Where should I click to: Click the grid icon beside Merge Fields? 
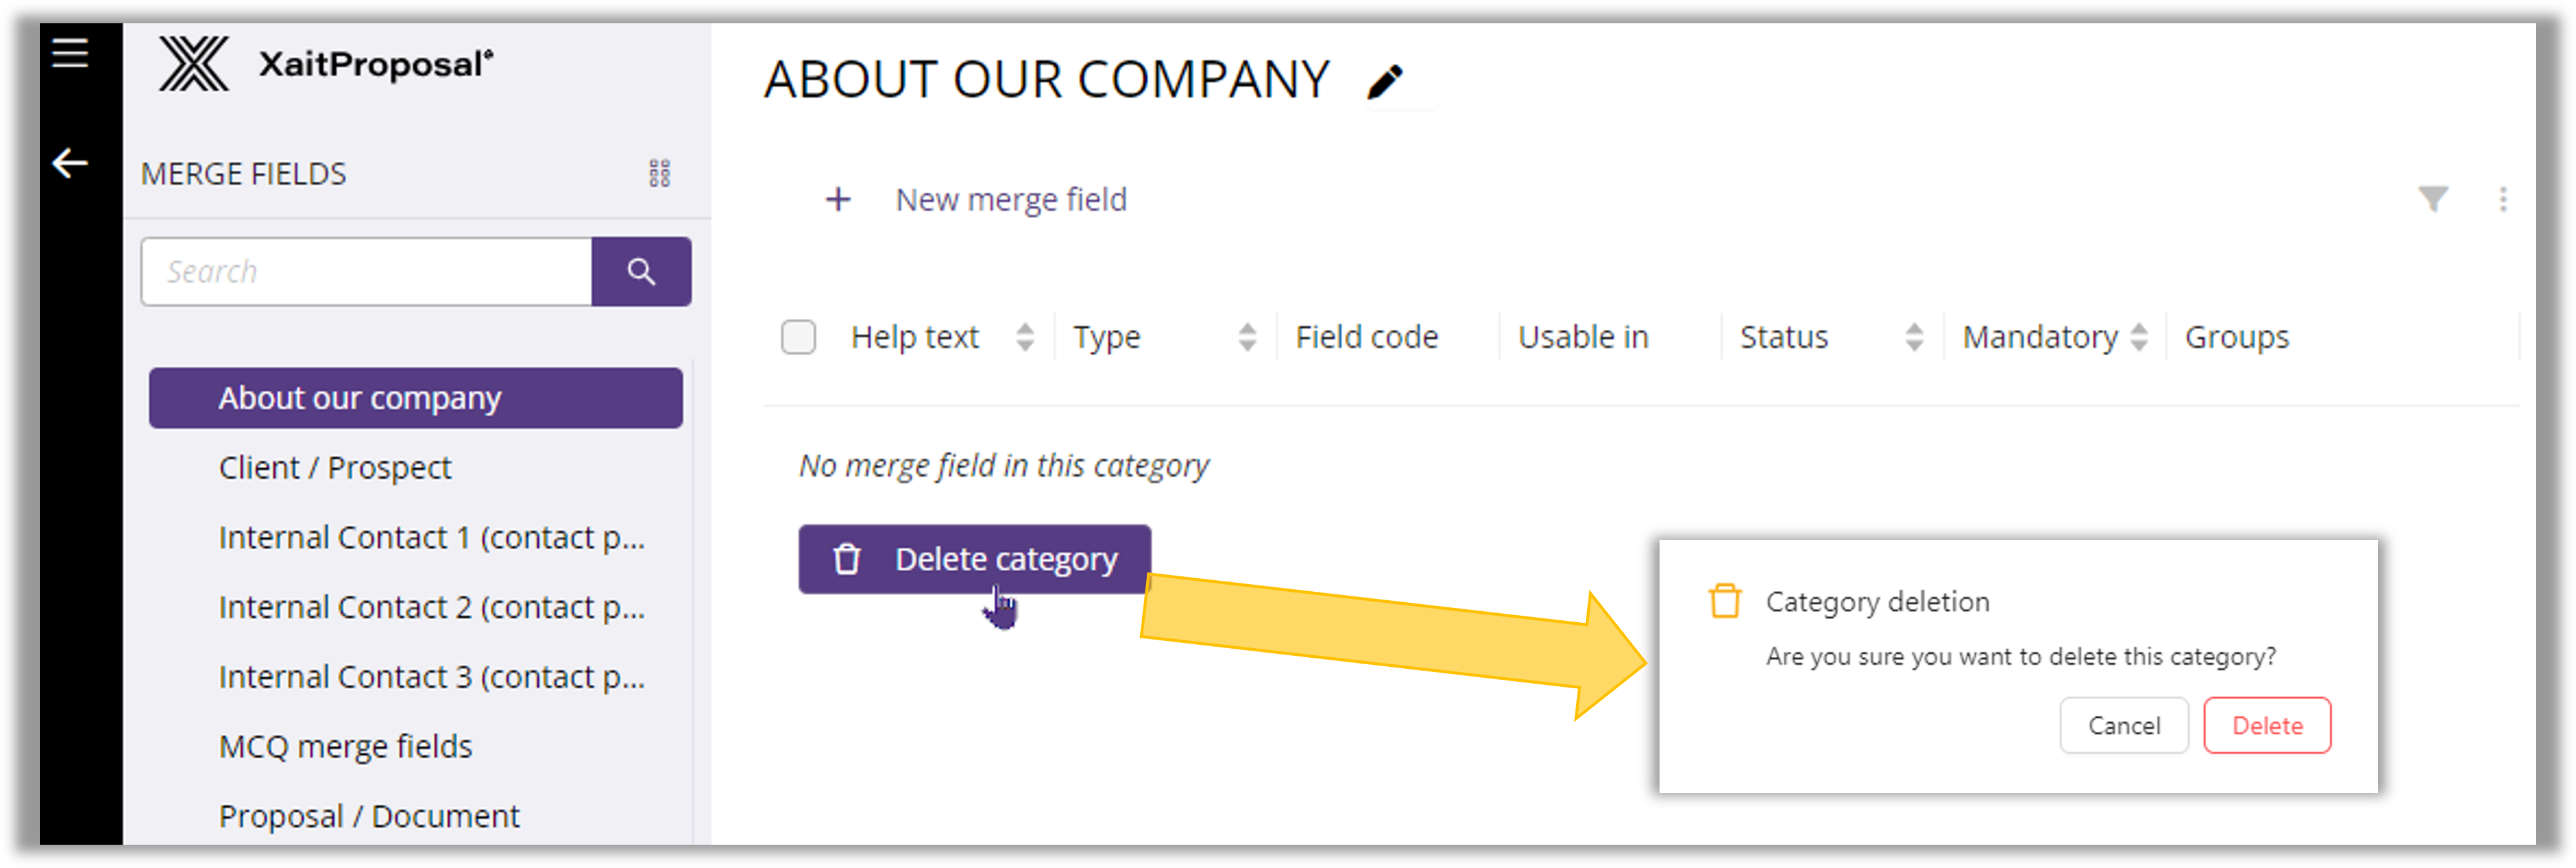(x=659, y=174)
